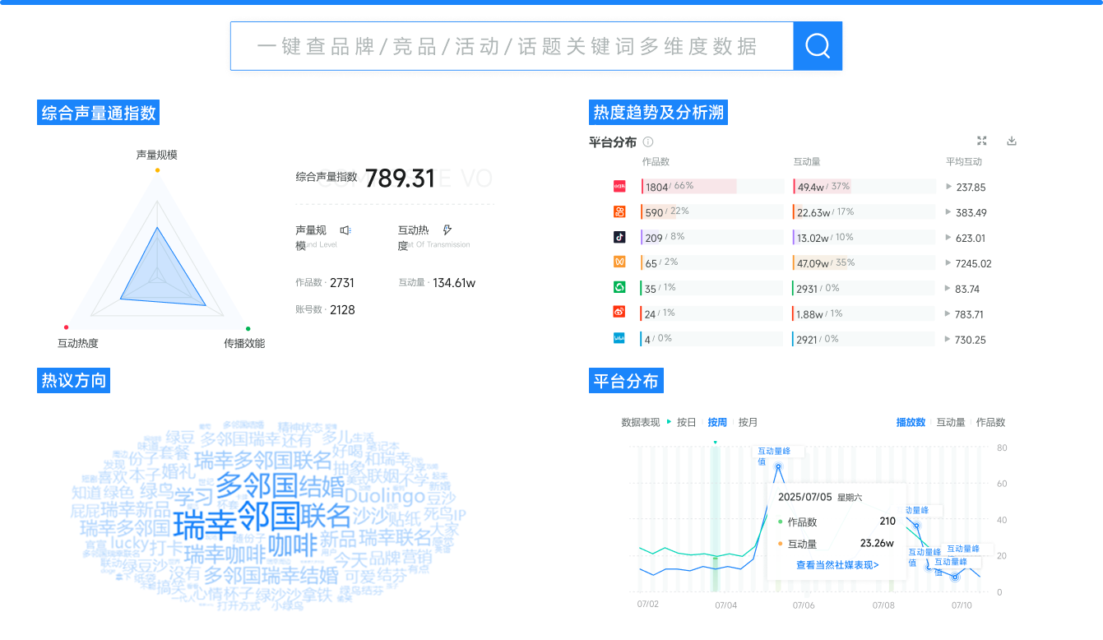The width and height of the screenshot is (1103, 640).
Task: Click the blue search magnifier button
Action: coord(818,46)
